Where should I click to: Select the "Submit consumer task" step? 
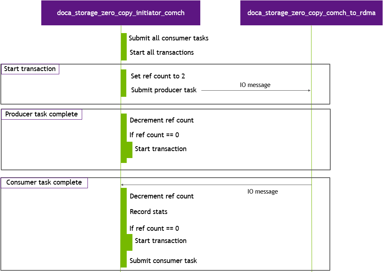163,261
